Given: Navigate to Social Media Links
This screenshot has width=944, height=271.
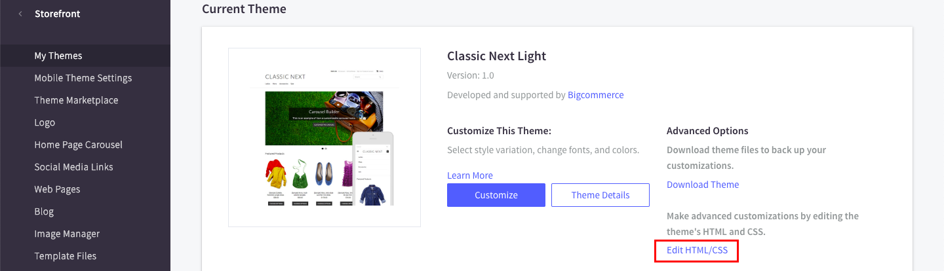Looking at the screenshot, I should point(73,167).
